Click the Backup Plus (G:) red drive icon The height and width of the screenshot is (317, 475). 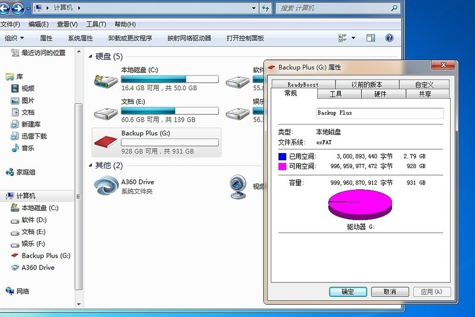(x=106, y=142)
